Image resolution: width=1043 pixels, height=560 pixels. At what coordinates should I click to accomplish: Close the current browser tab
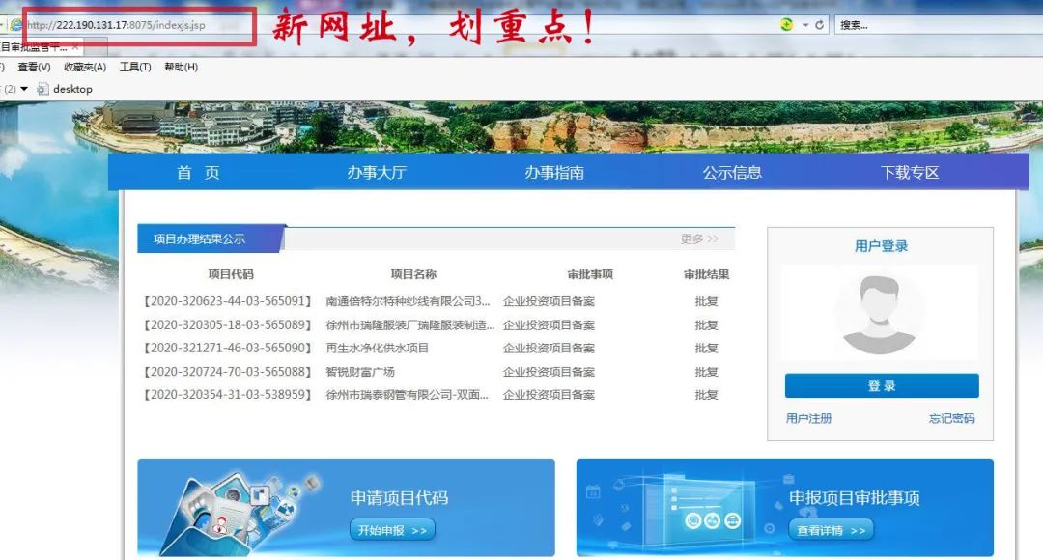76,46
